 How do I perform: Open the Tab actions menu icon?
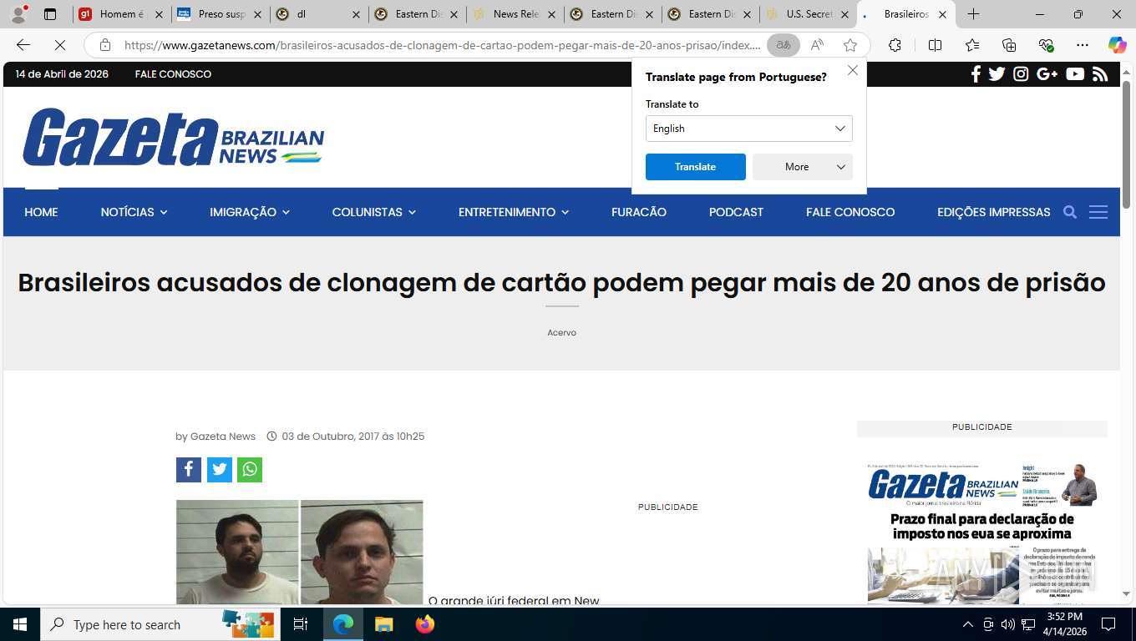50,14
